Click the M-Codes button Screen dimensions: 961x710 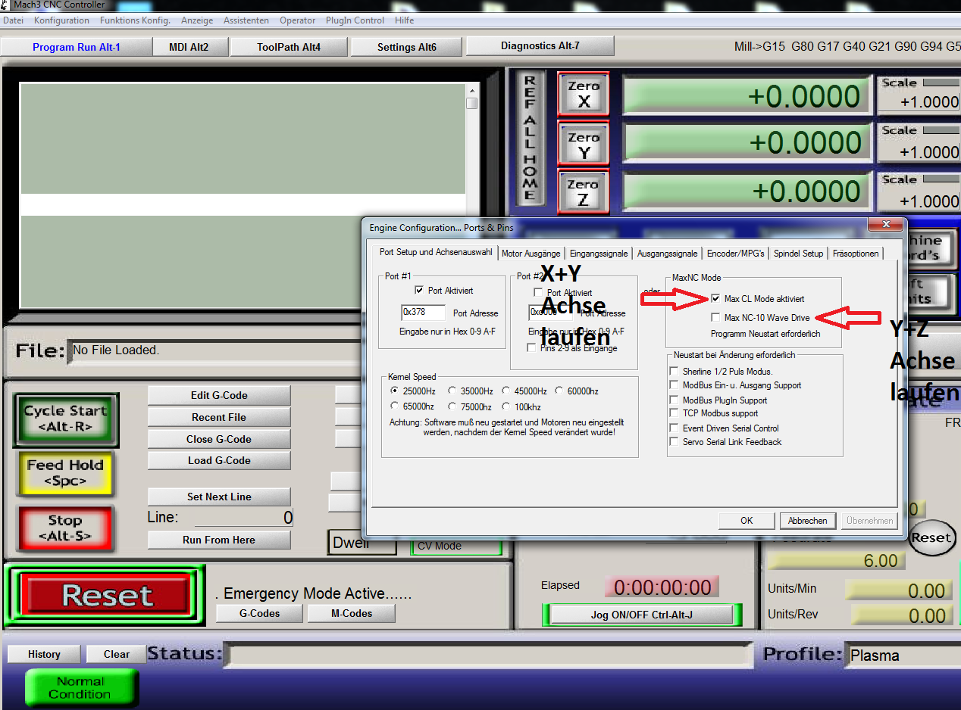coord(352,613)
